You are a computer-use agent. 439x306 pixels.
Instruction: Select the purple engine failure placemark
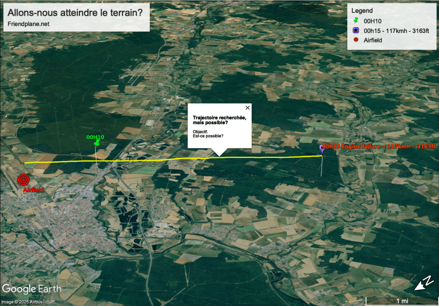(x=322, y=149)
